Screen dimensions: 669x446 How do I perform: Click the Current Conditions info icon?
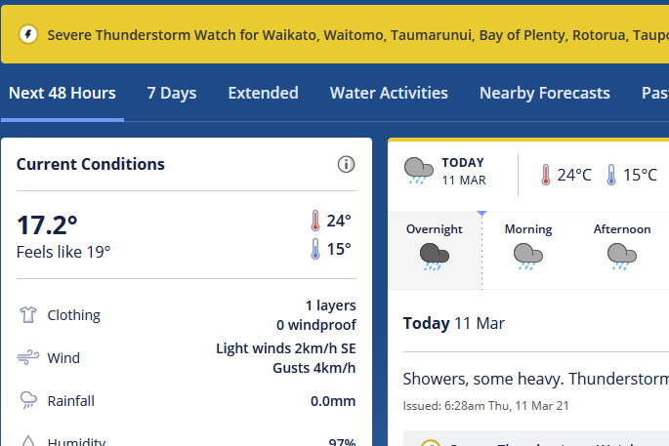click(x=346, y=164)
